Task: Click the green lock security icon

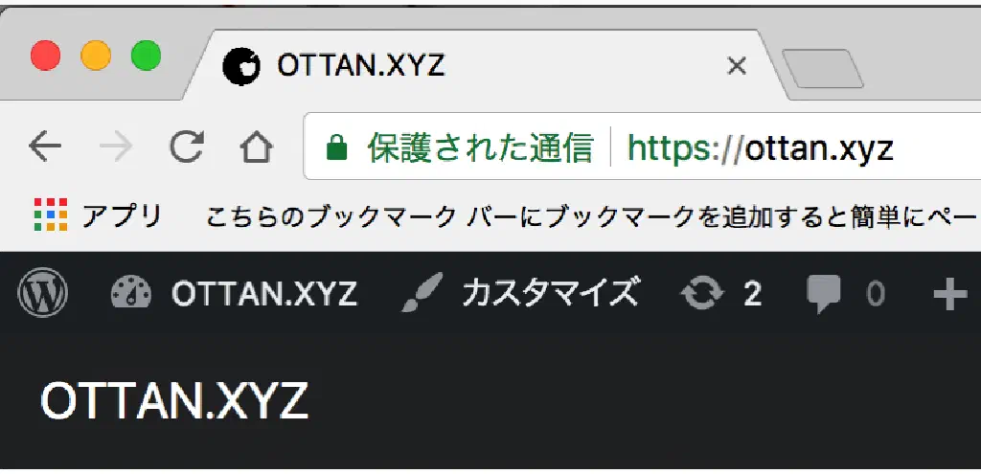Action: [x=336, y=148]
